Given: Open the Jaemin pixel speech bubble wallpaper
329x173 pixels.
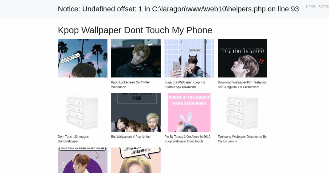Looking at the screenshot, I should [136, 160].
